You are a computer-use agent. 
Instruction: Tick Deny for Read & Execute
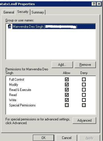point(84,90)
